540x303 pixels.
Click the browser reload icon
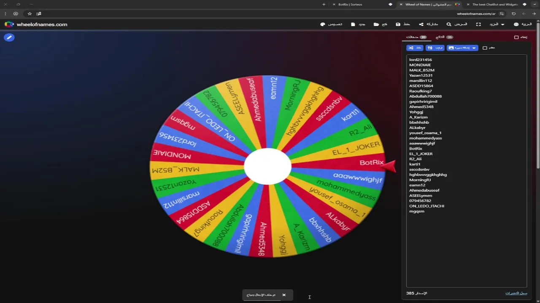(513, 13)
